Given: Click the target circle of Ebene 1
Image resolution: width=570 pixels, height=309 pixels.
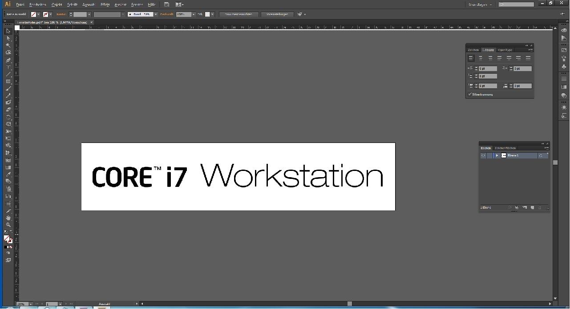Looking at the screenshot, I should (x=541, y=155).
